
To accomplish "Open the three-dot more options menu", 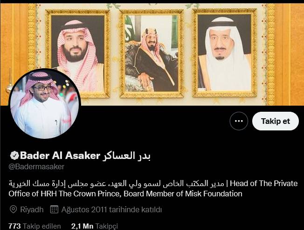I will click(239, 121).
